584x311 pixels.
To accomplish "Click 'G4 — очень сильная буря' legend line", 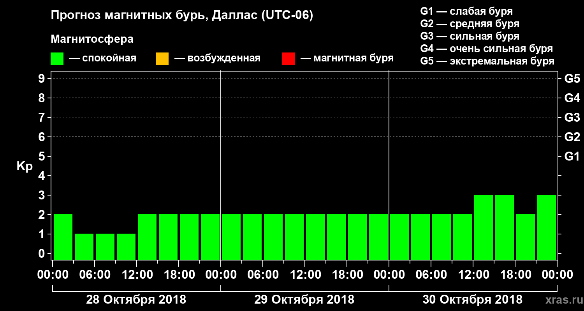I will coord(487,49).
